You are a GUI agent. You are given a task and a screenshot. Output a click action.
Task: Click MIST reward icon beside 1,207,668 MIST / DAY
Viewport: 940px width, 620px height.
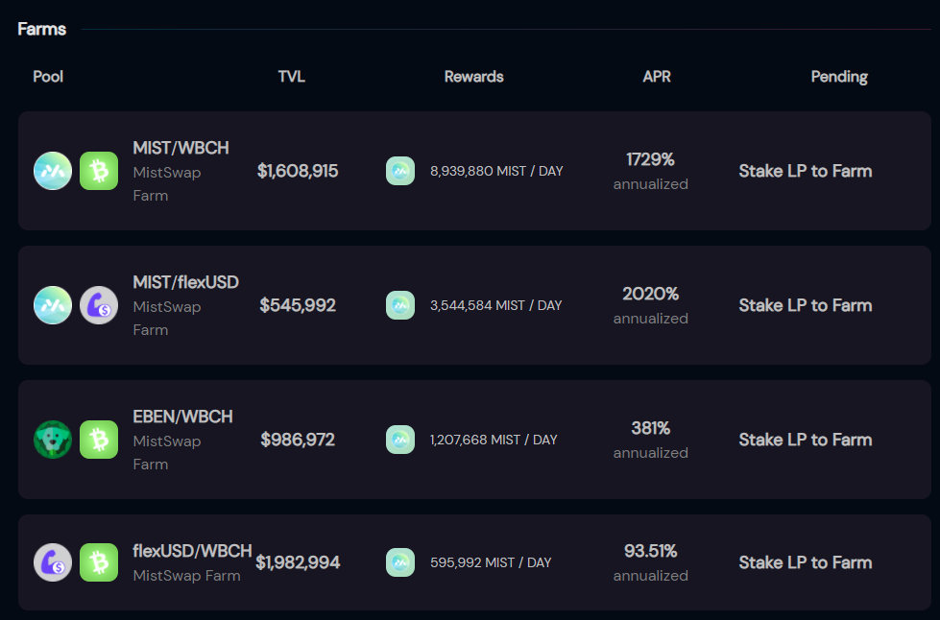[400, 440]
